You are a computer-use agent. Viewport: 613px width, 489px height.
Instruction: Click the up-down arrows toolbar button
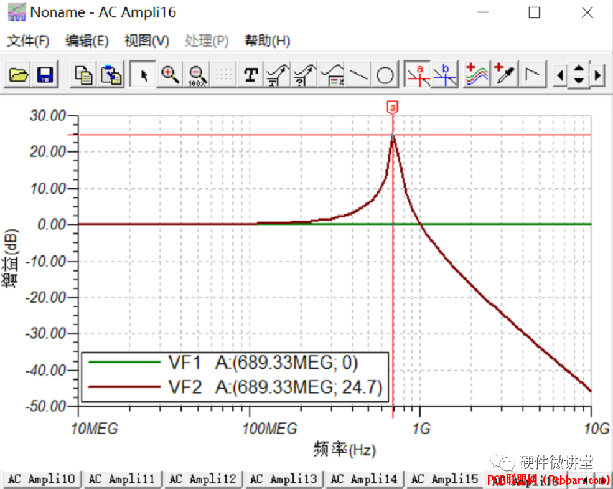pos(579,74)
